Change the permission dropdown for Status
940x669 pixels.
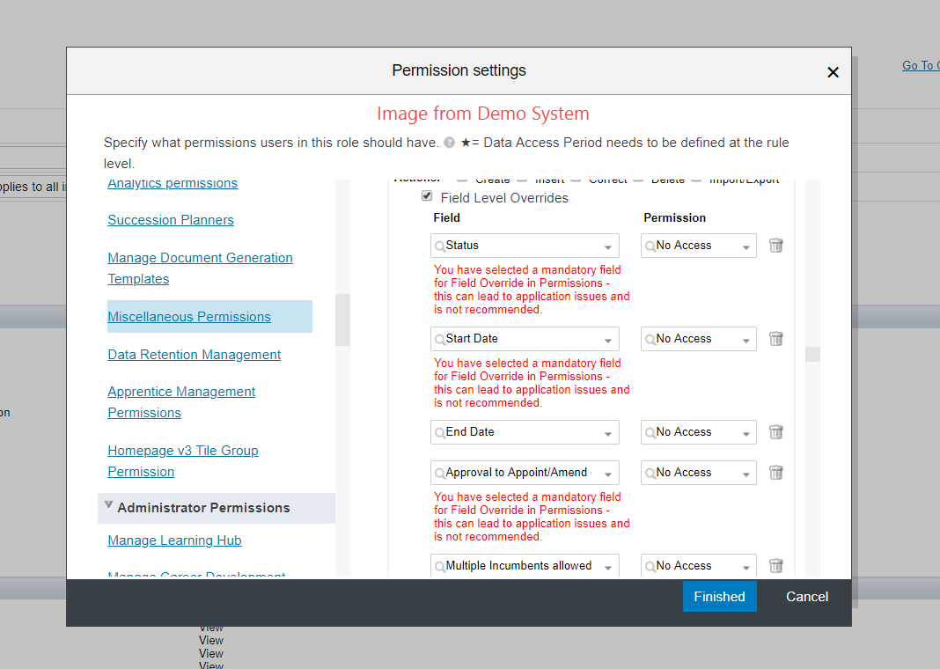[699, 246]
